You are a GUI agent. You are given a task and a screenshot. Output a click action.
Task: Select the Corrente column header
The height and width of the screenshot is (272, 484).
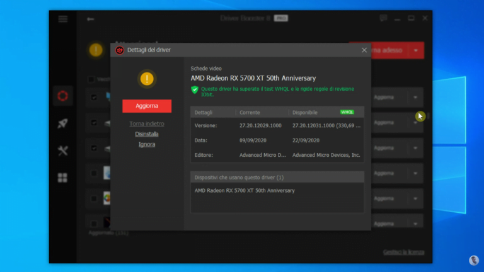pos(250,113)
